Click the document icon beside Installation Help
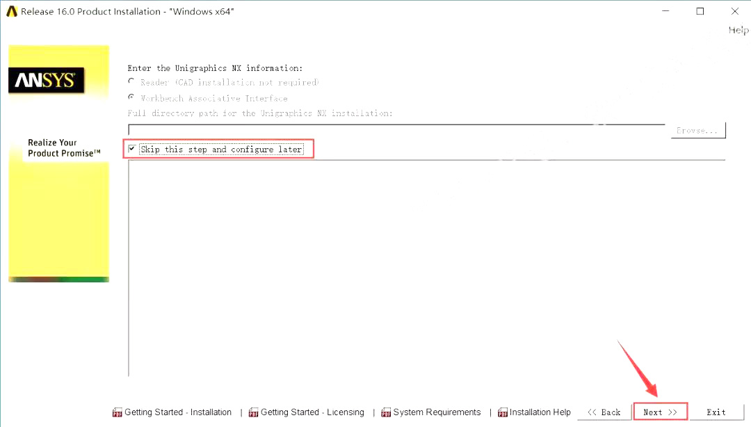The image size is (751, 427). [502, 412]
